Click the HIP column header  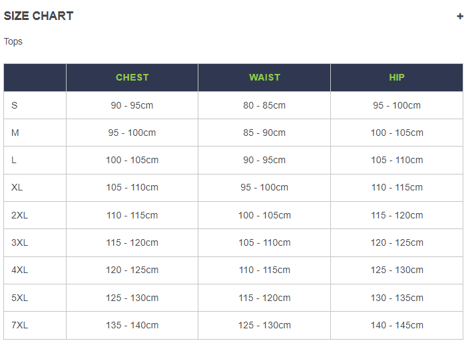pos(397,77)
